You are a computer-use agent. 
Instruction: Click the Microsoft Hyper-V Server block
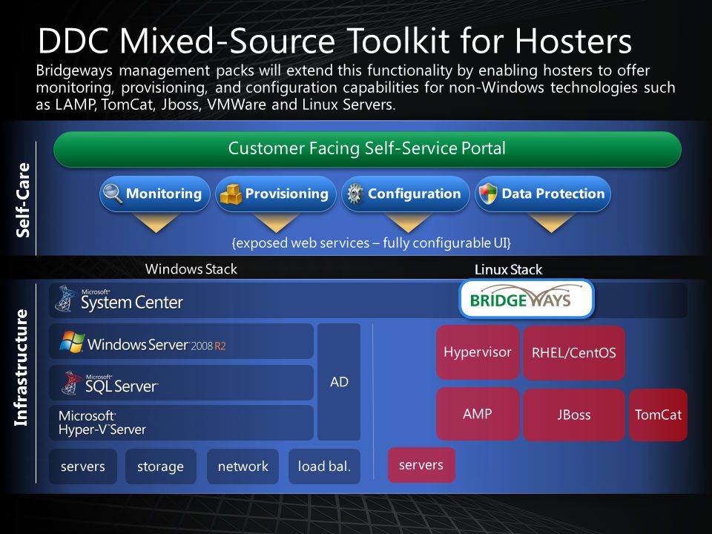[x=181, y=423]
